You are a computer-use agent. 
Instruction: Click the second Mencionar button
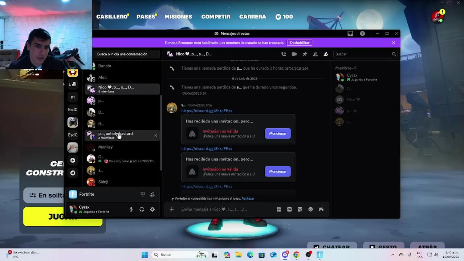278,171
